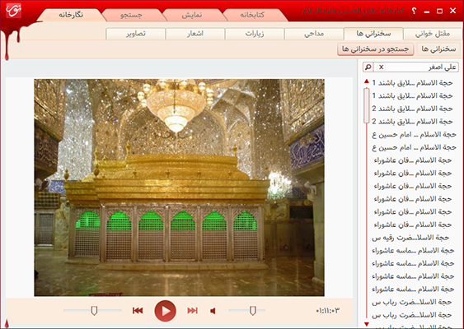Open the مداحی sub-tab
This screenshot has height=329, width=464.
point(314,34)
